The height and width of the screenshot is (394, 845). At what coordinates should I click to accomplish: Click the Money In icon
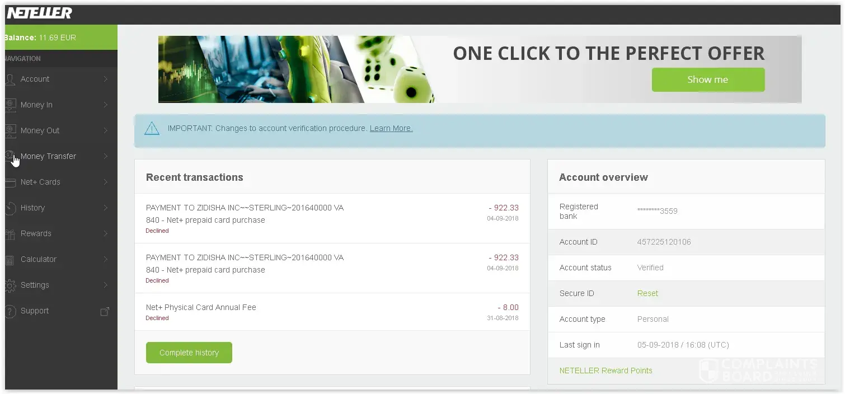point(10,105)
